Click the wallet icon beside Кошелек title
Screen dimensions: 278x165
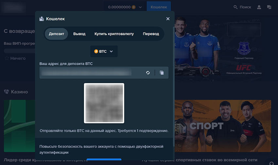42,19
